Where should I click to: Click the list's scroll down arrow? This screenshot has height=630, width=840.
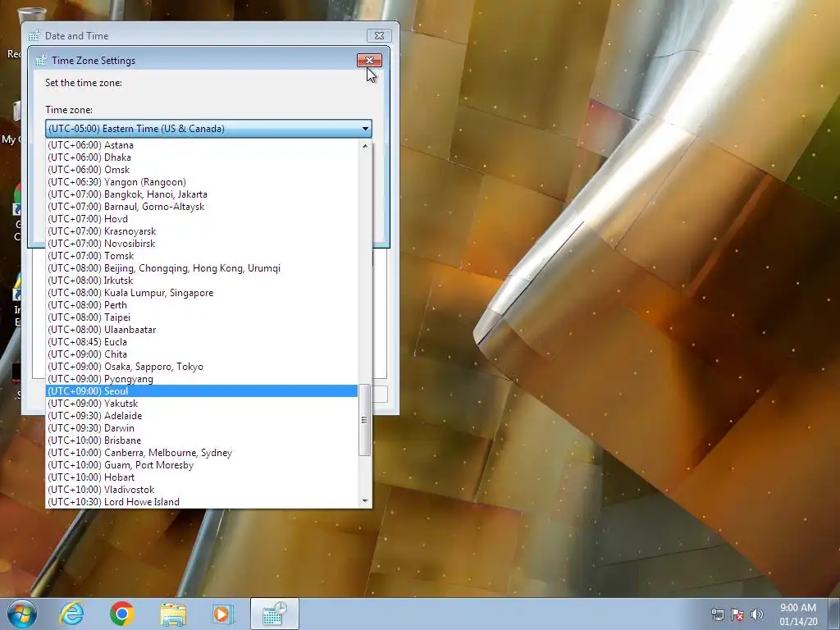365,501
